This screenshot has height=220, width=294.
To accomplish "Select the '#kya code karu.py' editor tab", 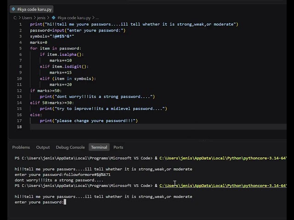I will tap(32, 9).
